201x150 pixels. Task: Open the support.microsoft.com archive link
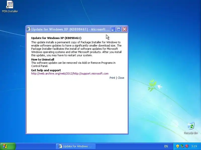[70, 73]
